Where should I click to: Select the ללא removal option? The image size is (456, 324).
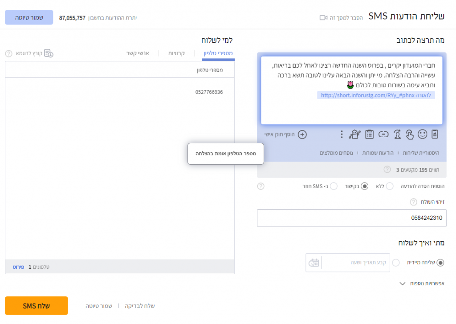[390, 186]
